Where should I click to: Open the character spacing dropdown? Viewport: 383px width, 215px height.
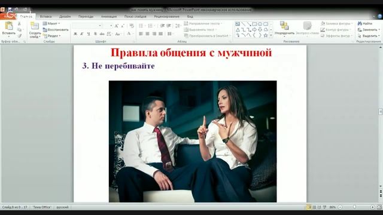click(x=110, y=34)
